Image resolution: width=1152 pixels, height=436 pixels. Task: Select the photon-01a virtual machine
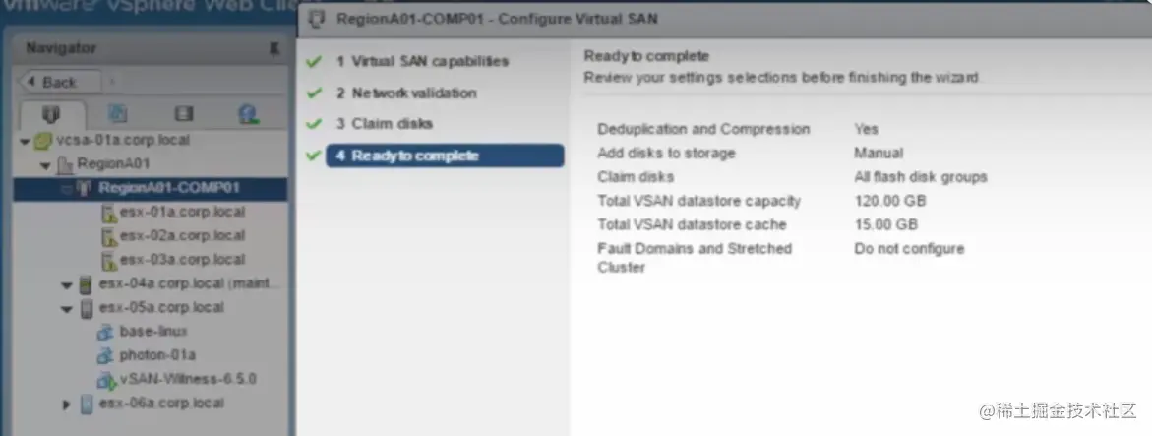pyautogui.click(x=158, y=355)
